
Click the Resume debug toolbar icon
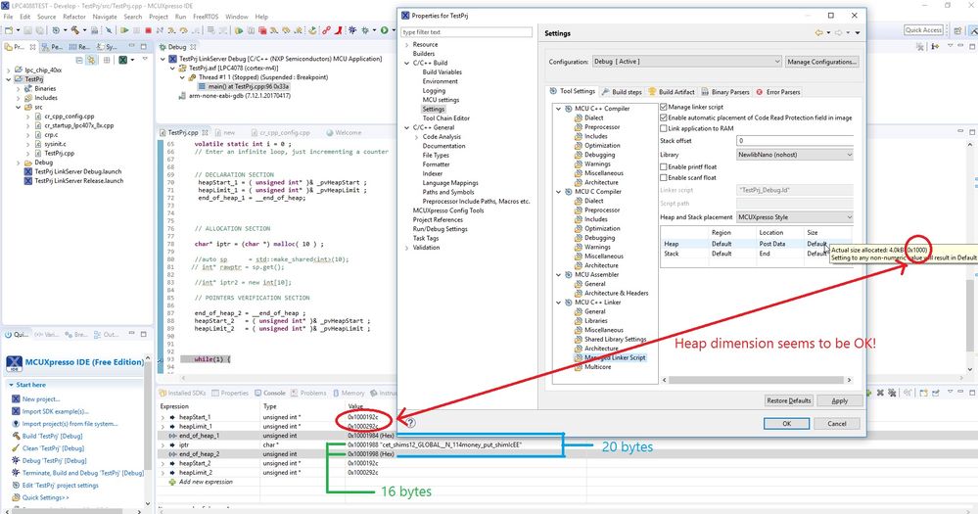pyautogui.click(x=124, y=30)
